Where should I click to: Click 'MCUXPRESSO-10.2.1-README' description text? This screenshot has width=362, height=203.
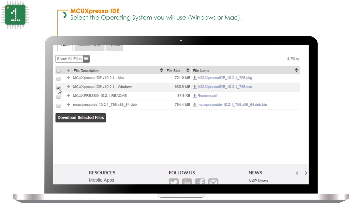point(100,96)
